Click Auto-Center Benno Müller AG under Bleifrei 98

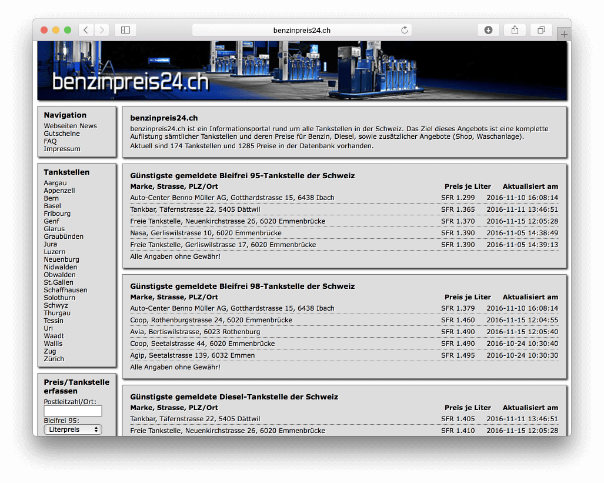(x=232, y=308)
